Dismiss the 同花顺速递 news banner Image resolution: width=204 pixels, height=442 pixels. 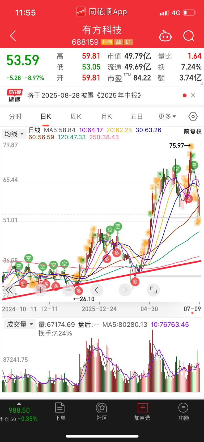[193, 95]
